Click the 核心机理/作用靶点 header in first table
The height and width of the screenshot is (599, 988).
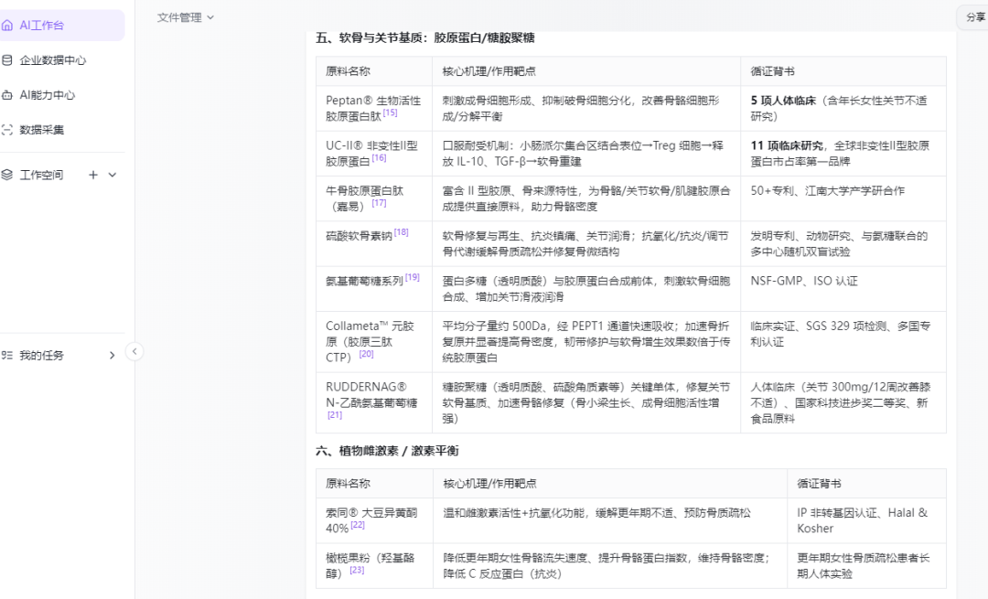pos(586,71)
